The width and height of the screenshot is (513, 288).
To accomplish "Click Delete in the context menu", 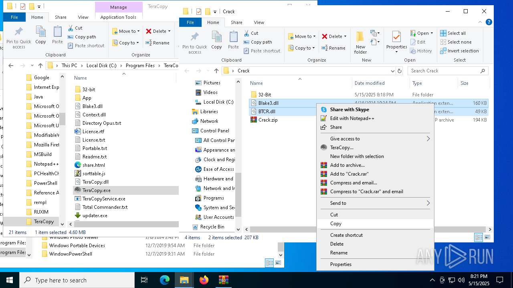I will 337,244.
